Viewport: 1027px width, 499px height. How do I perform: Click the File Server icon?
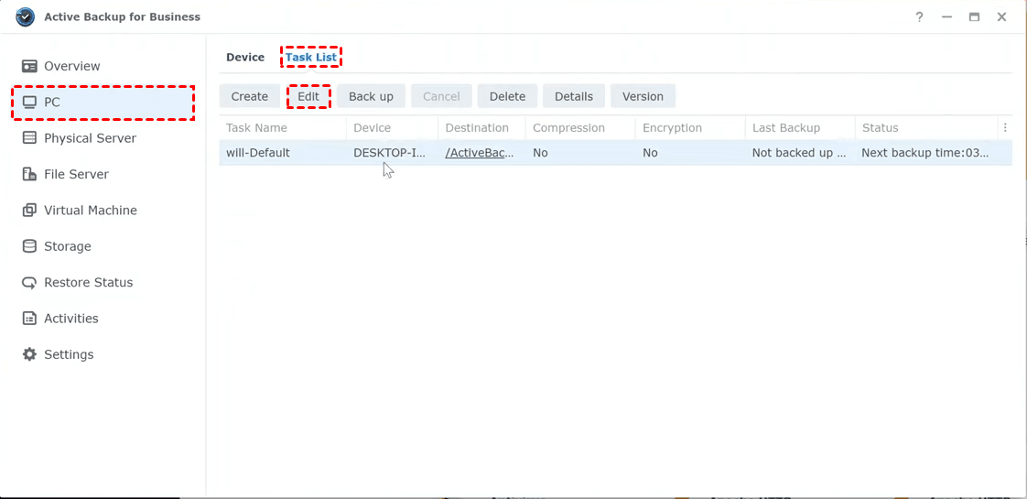pyautogui.click(x=29, y=174)
